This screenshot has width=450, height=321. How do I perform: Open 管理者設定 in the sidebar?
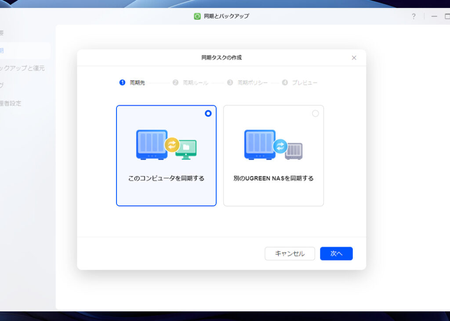point(11,103)
